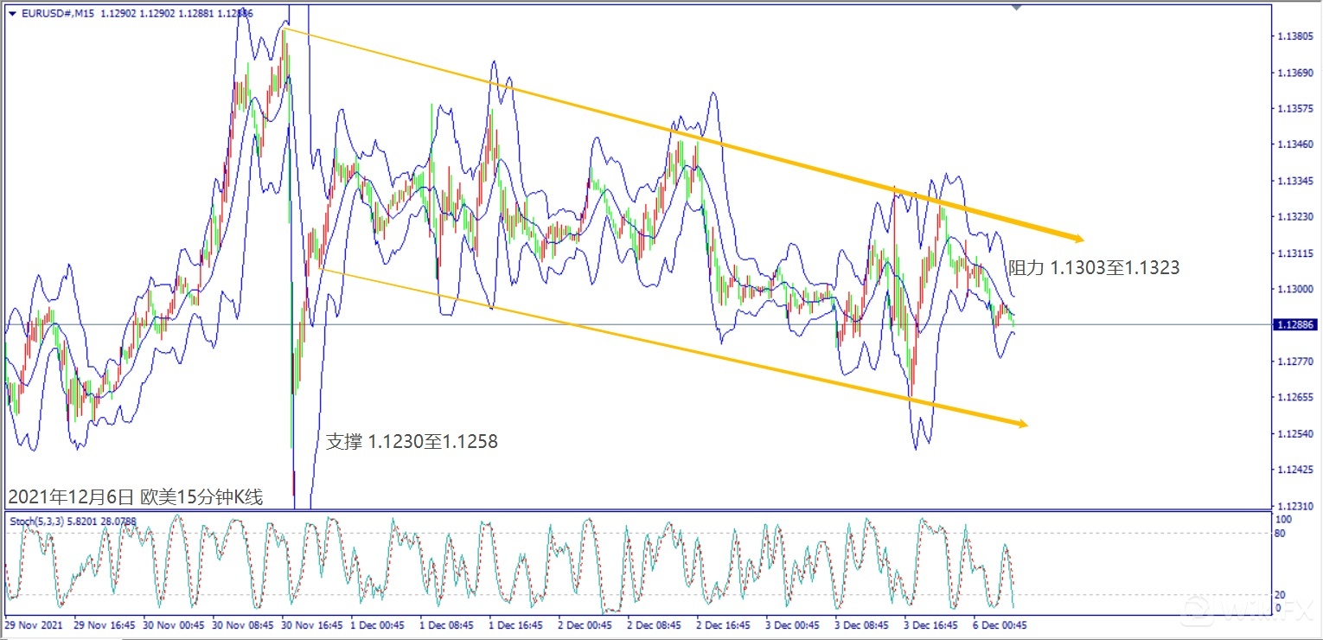Click the stochastic 20 level label
Viewport: 1323px width, 640px height.
[1281, 595]
